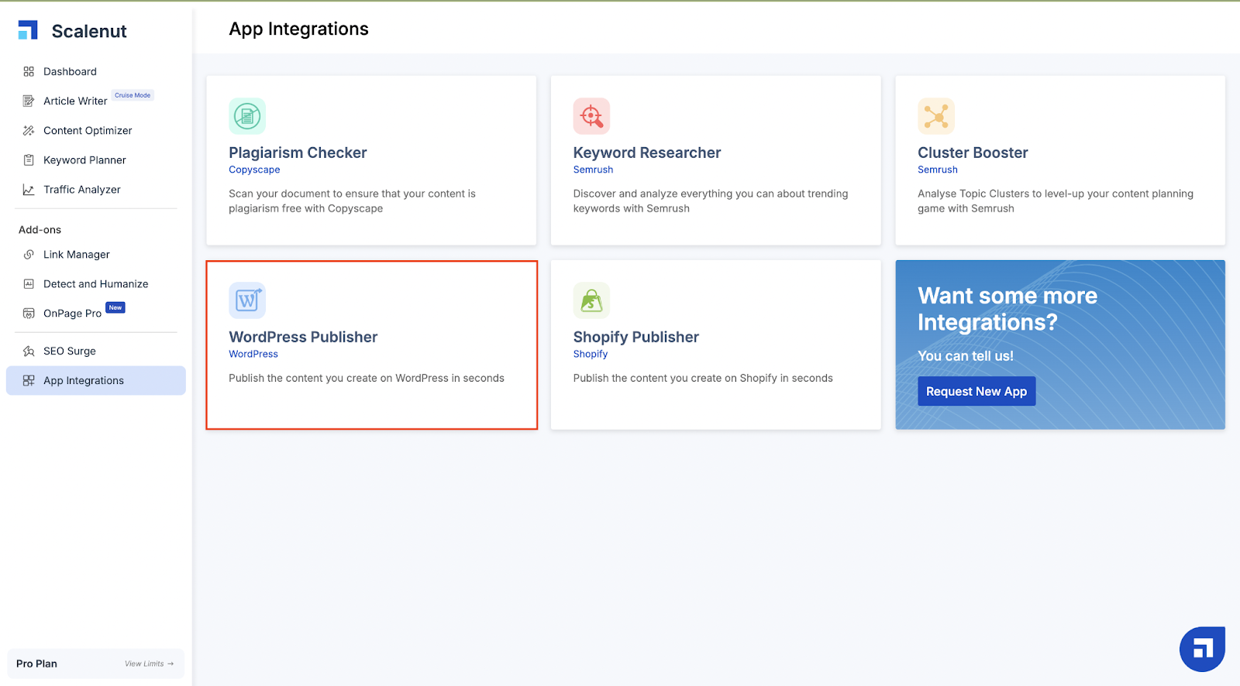Click the App Integrations sidebar icon
Screen dimensions: 1240x686
pyautogui.click(x=29, y=380)
